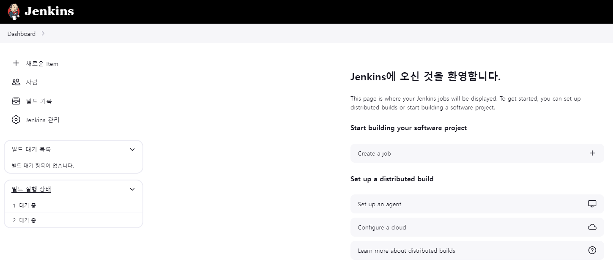Image resolution: width=613 pixels, height=273 pixels.
Task: Click the gear icon for Jenkins 관리
Action: (x=16, y=120)
